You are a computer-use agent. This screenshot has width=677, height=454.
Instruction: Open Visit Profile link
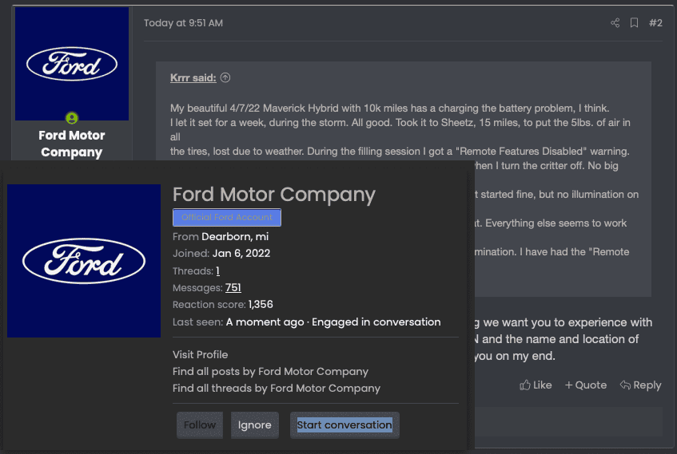click(x=201, y=354)
